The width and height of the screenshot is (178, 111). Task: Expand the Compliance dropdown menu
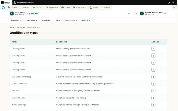pos(71,20)
